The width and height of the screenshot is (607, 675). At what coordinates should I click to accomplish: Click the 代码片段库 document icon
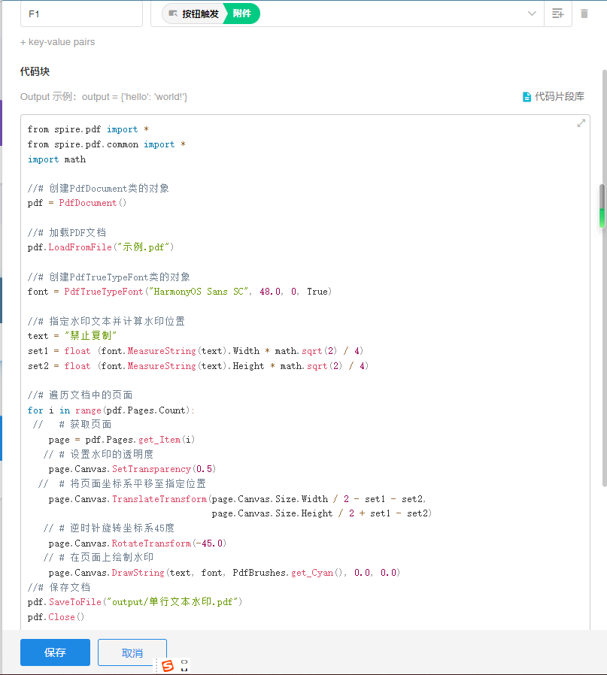527,97
